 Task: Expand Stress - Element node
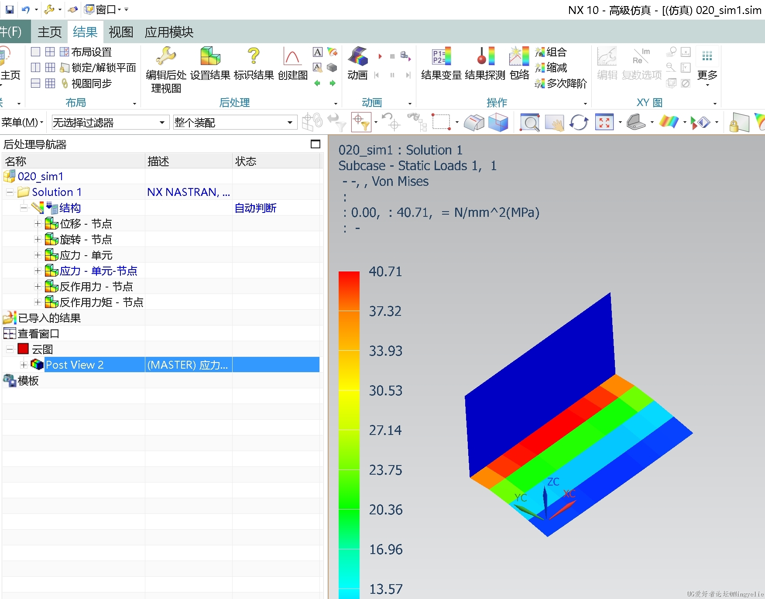click(38, 255)
